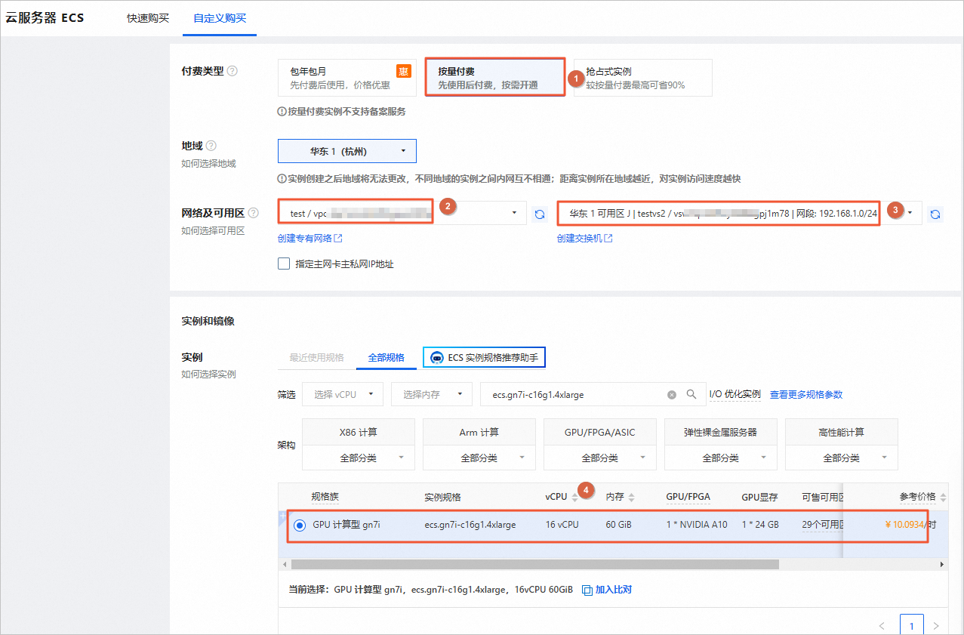Click ecs.gn7i-c16g1.4xlarge cell in table
Image resolution: width=964 pixels, height=635 pixels.
(x=470, y=525)
